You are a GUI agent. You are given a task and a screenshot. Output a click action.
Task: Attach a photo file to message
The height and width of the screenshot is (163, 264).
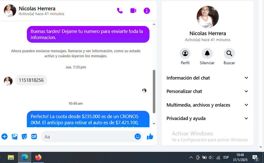(x=15, y=136)
